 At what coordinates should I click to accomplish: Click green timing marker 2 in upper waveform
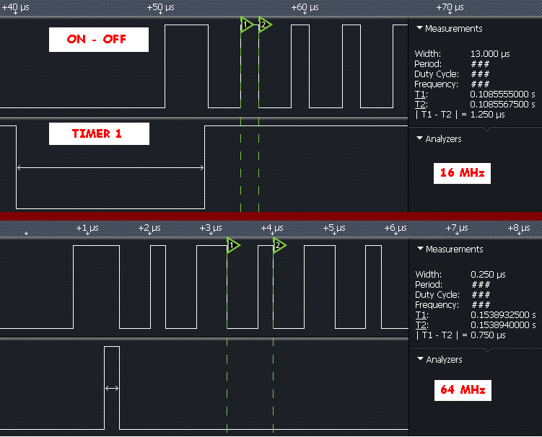click(264, 25)
